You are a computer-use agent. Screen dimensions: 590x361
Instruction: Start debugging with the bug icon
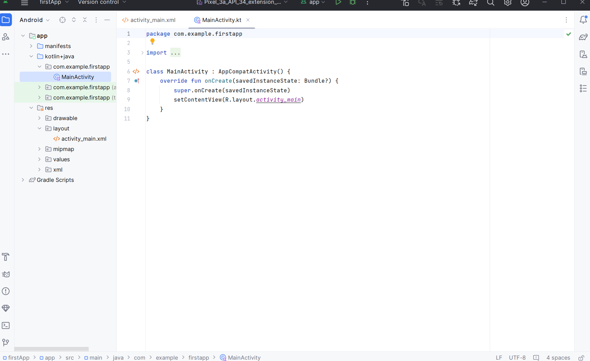click(x=353, y=2)
